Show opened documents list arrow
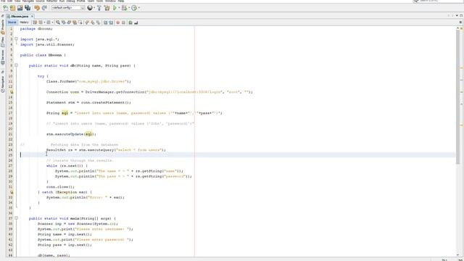 (x=457, y=15)
